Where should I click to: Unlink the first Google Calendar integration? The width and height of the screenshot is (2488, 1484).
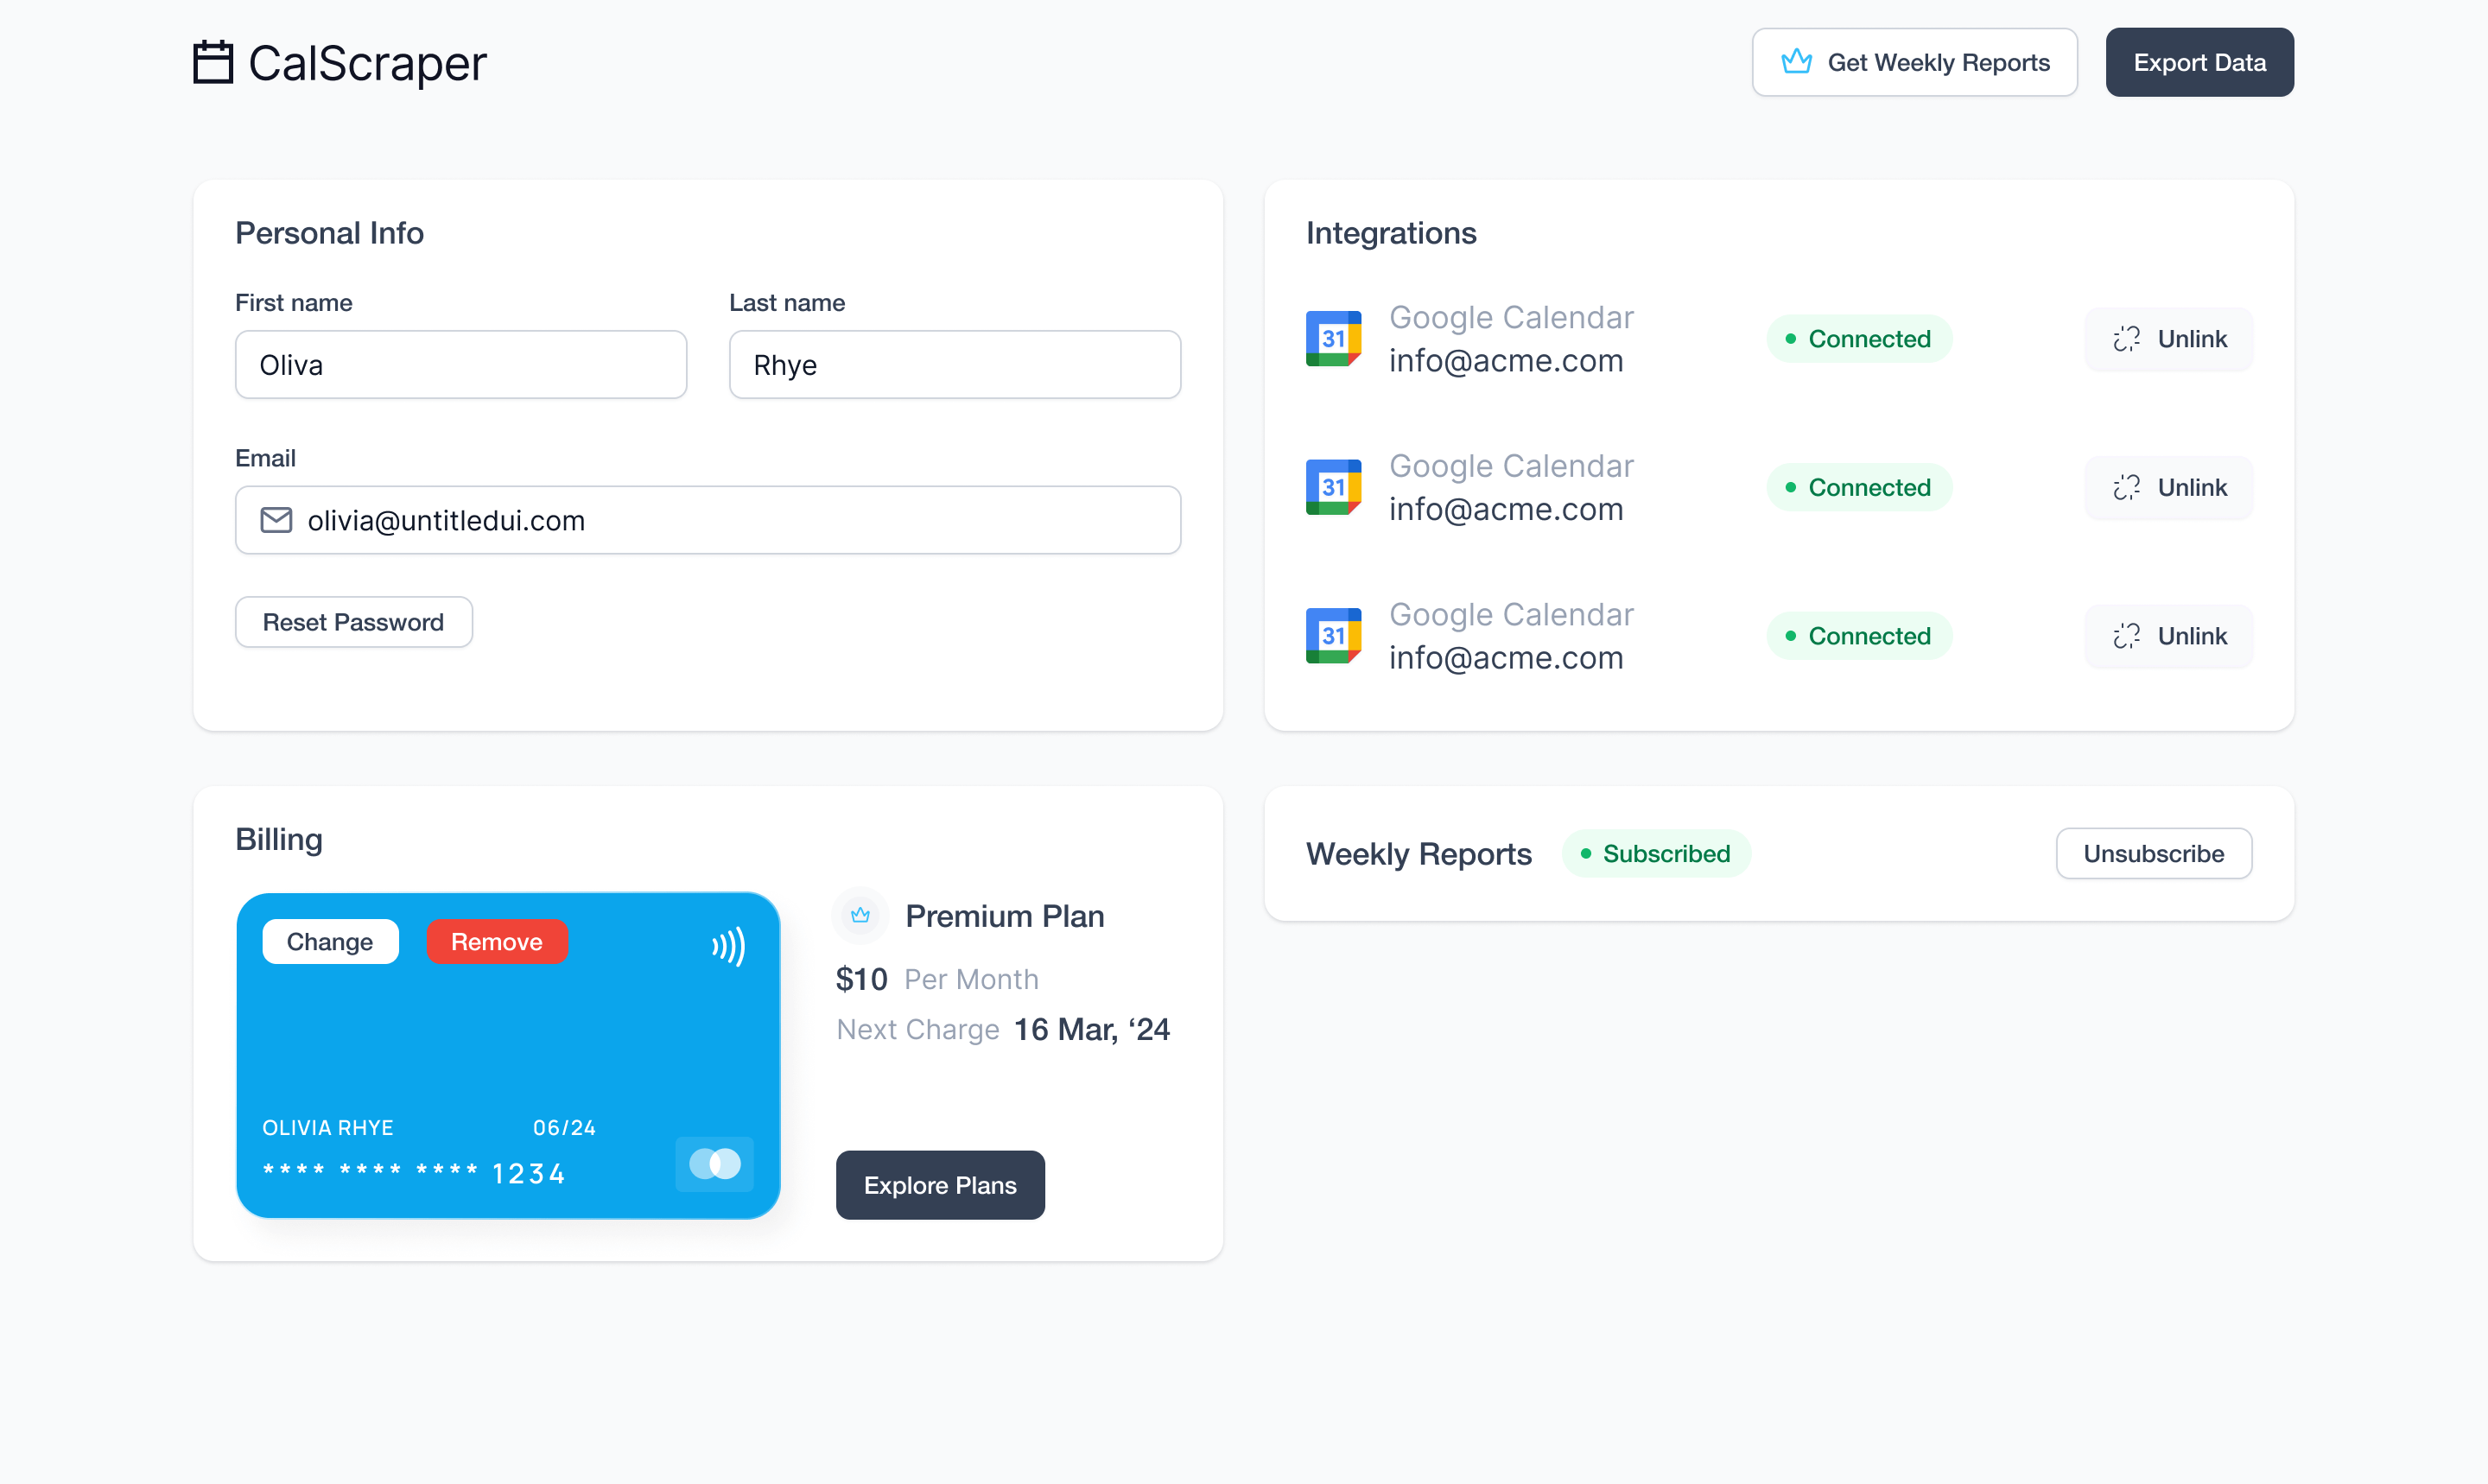2168,339
